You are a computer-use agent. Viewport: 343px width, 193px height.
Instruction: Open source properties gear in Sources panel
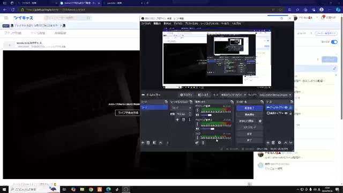click(279, 143)
